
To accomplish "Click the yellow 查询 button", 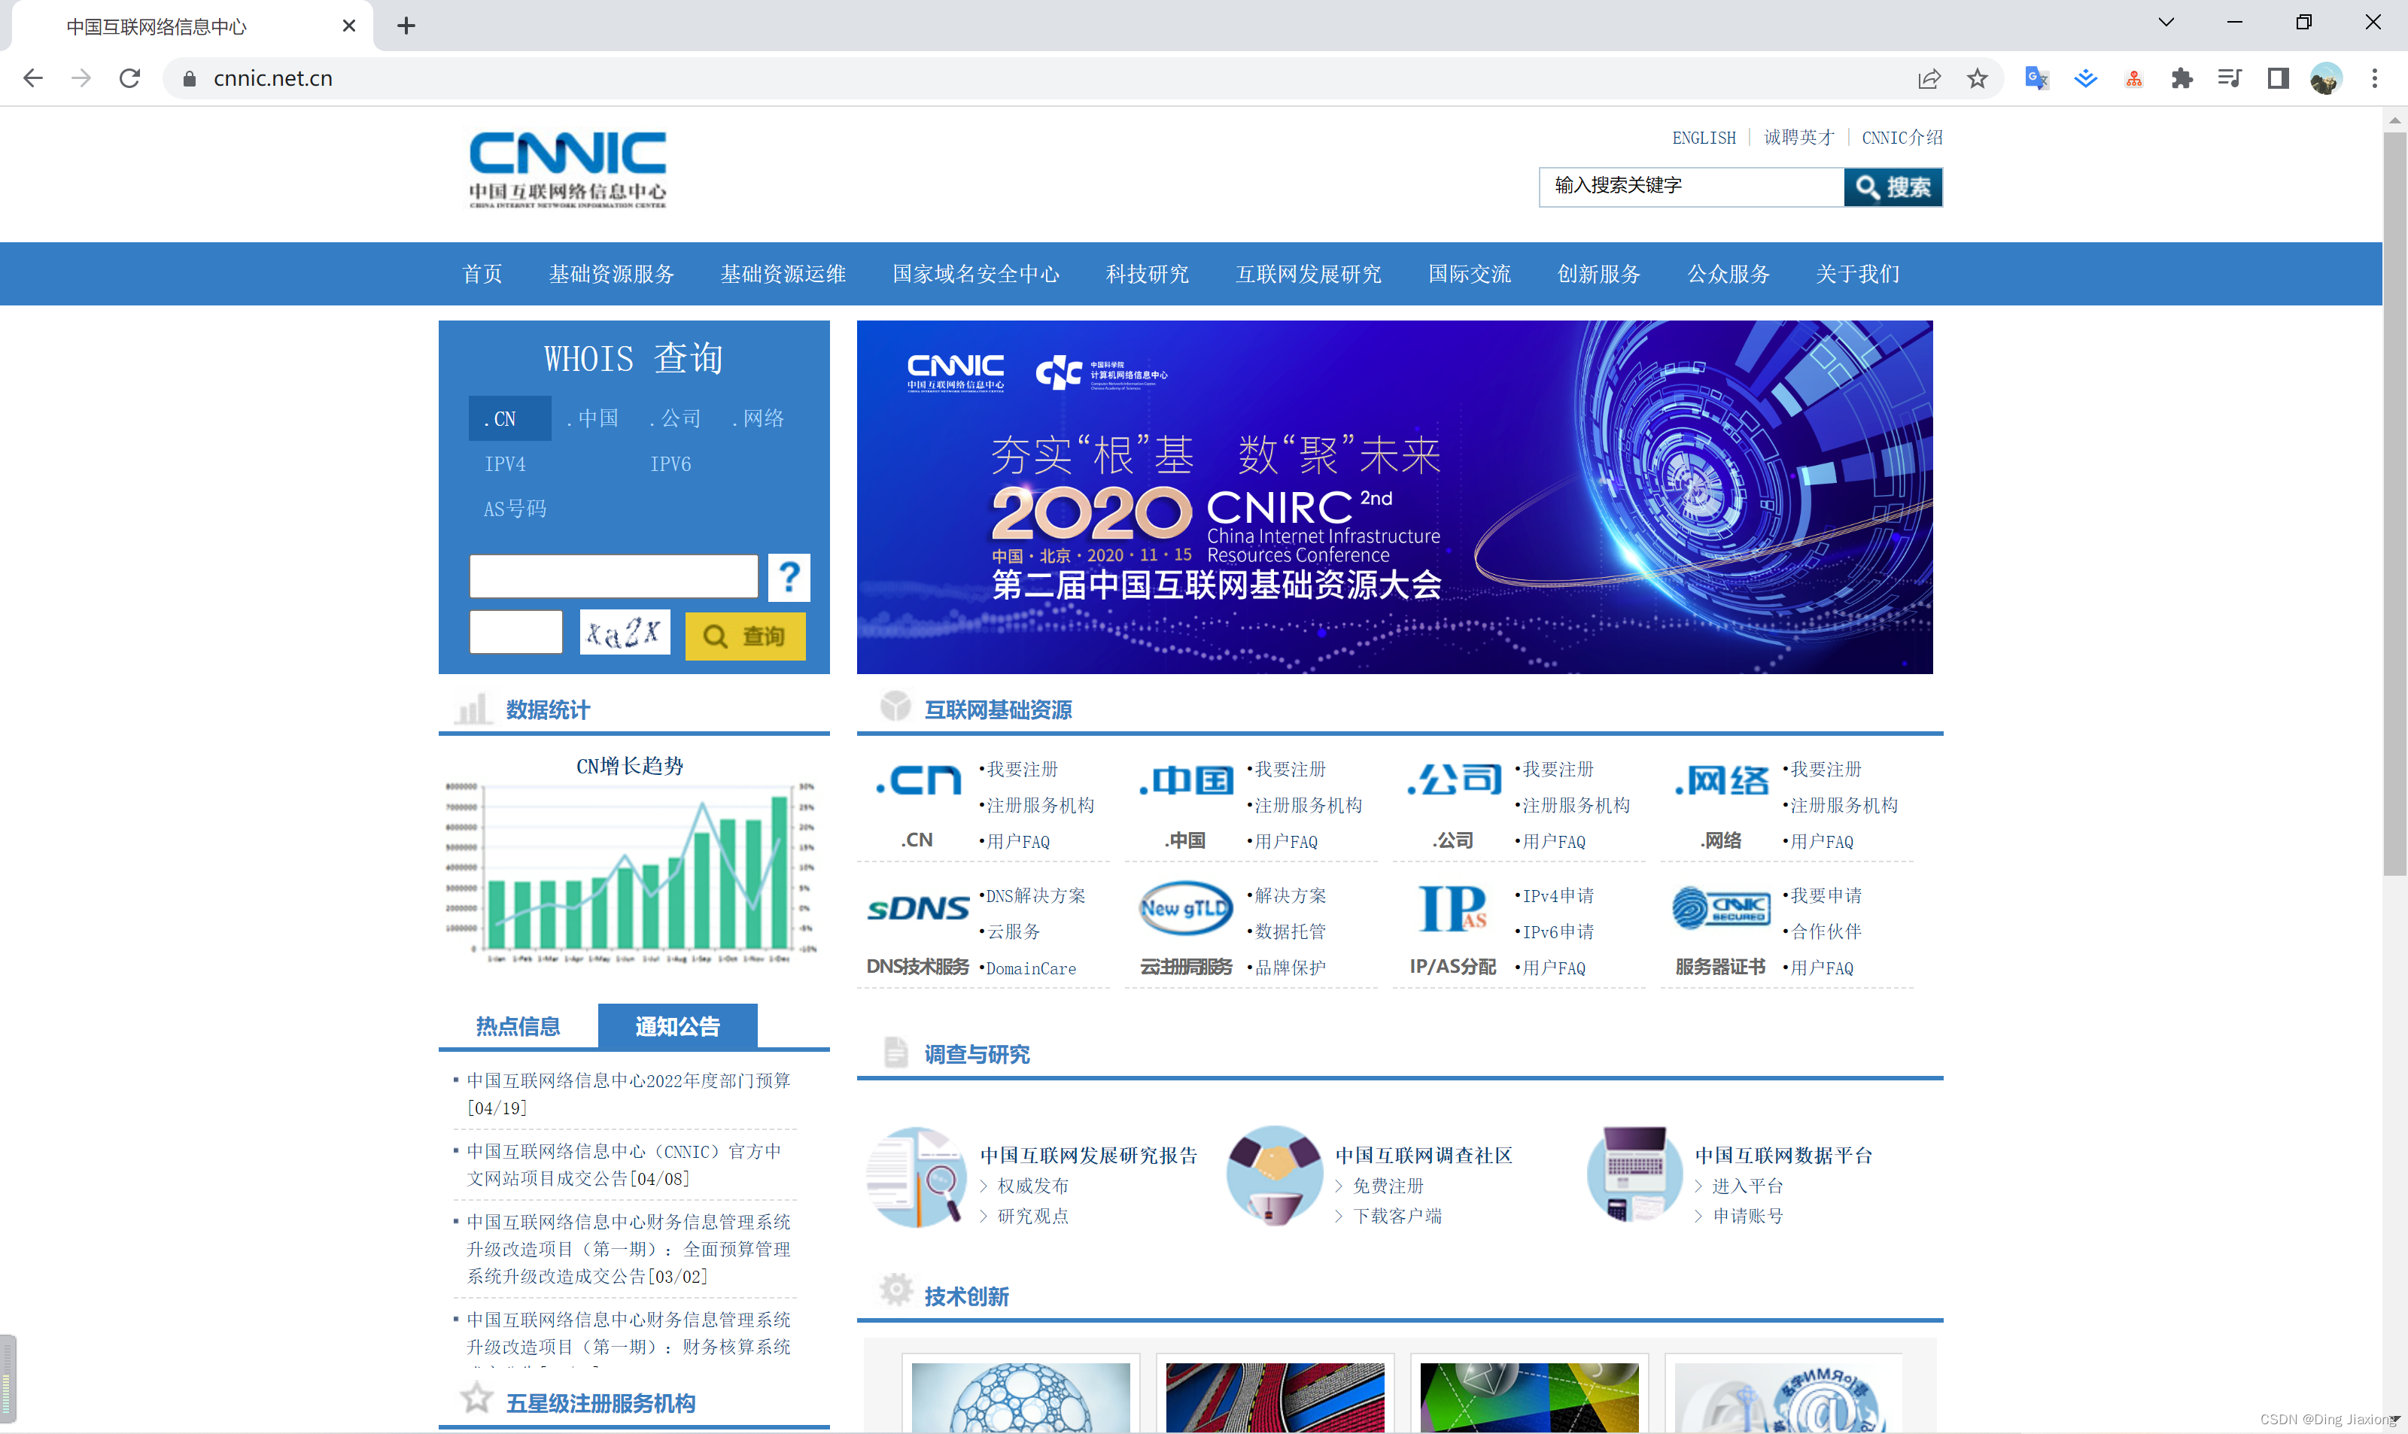I will coord(744,636).
